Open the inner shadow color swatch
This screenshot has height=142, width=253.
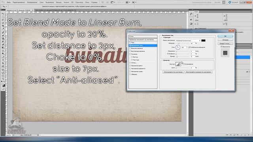tap(203, 41)
